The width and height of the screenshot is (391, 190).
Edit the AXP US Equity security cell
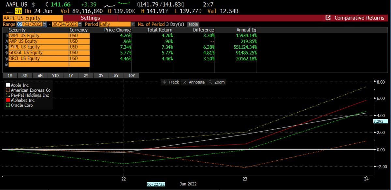coord(38,41)
